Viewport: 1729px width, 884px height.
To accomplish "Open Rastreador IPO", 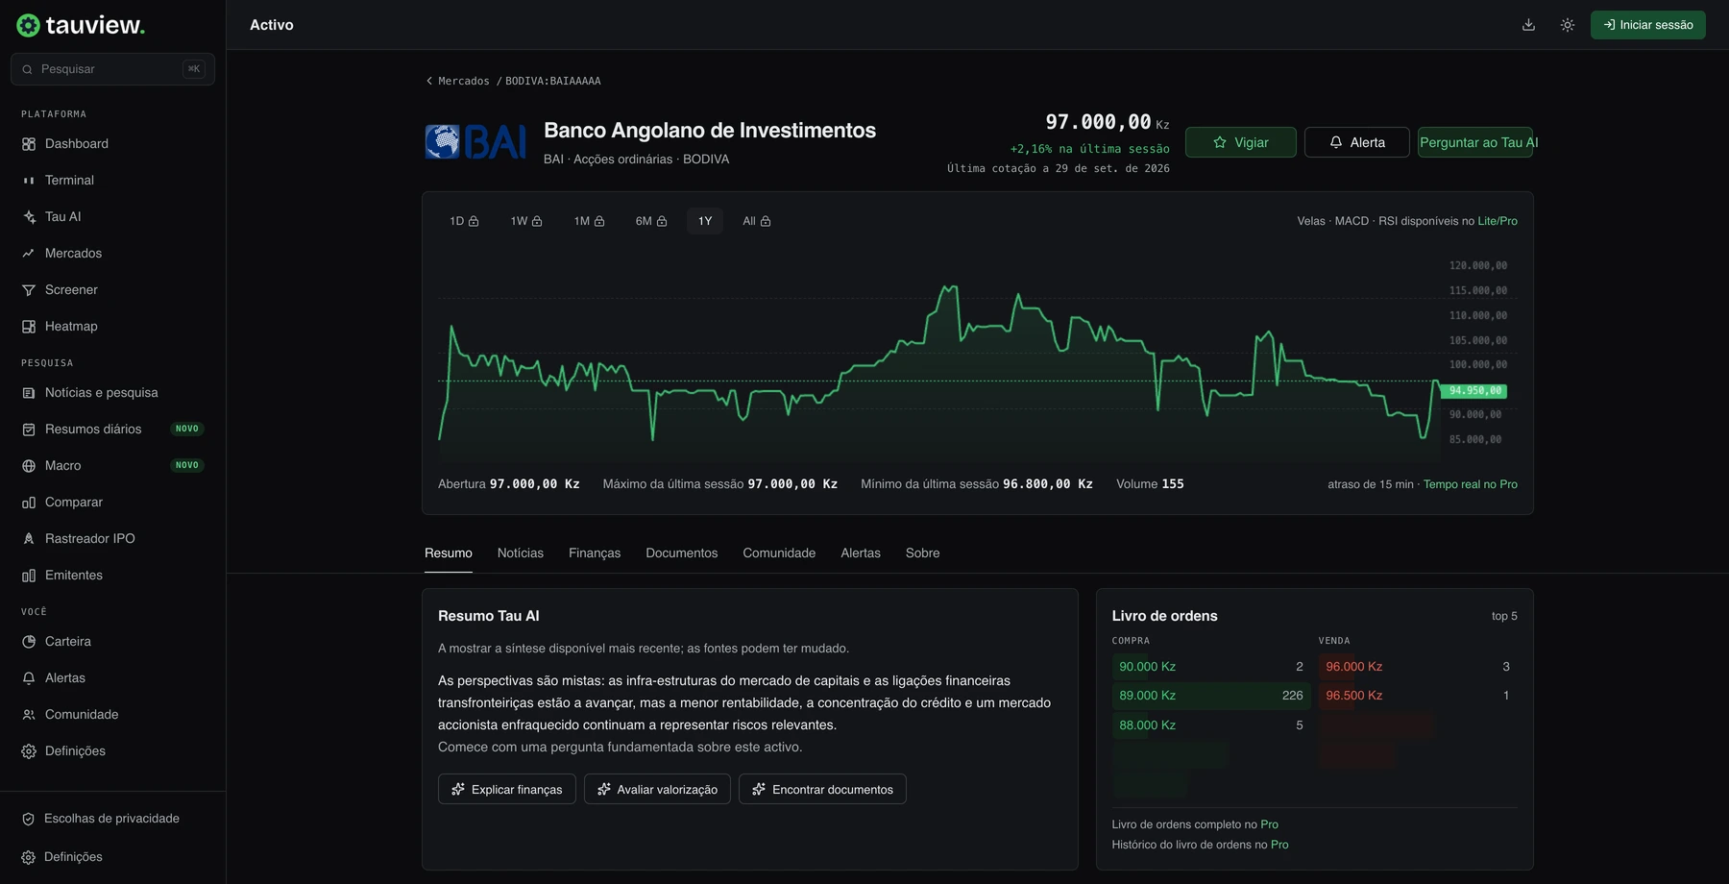I will tap(112, 539).
